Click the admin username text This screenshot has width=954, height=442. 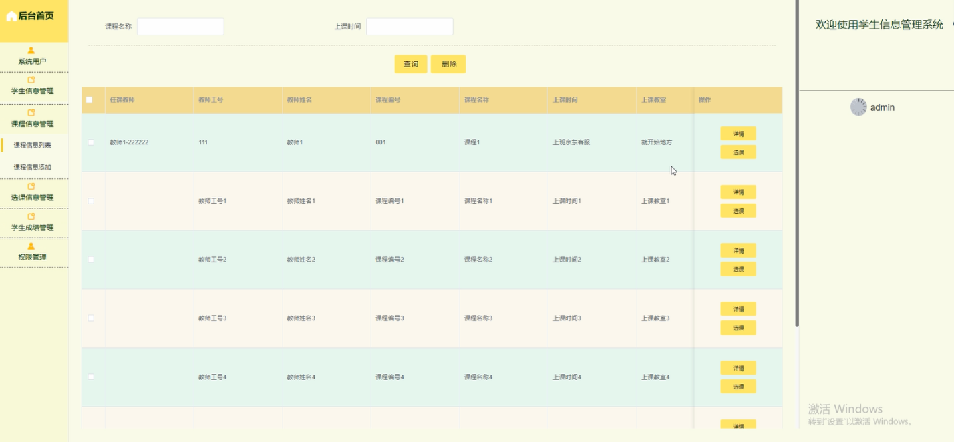(x=883, y=107)
